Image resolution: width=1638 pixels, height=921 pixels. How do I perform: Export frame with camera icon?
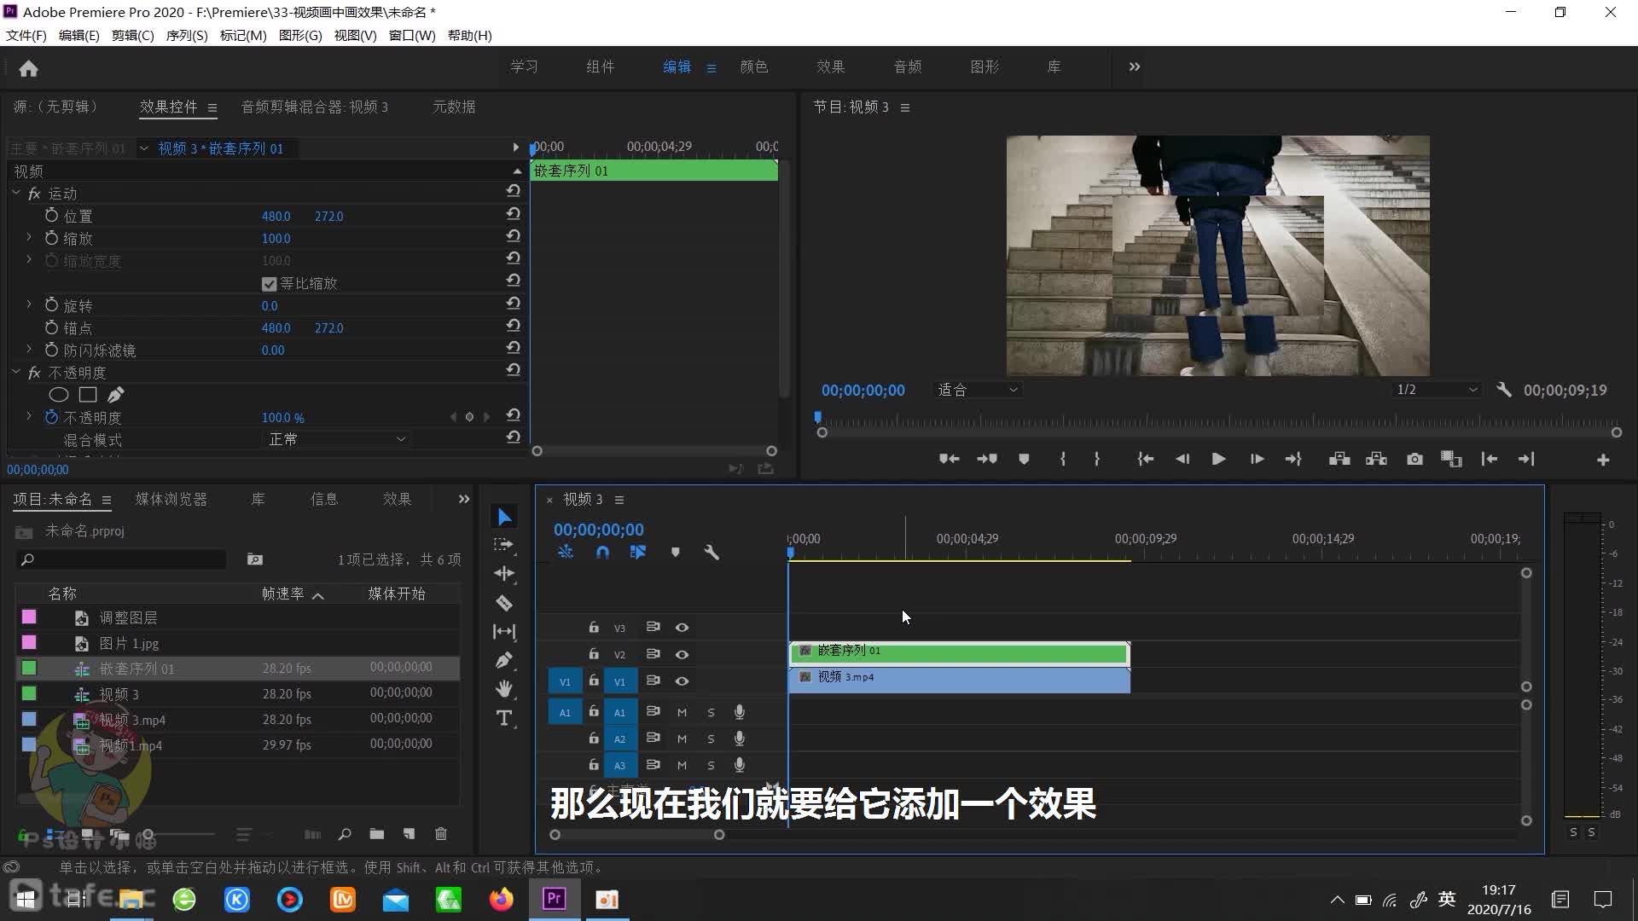1414,459
